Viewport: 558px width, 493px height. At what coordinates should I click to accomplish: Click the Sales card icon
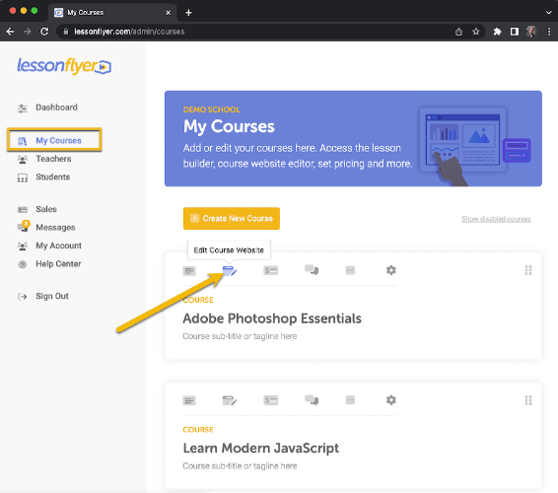click(23, 210)
